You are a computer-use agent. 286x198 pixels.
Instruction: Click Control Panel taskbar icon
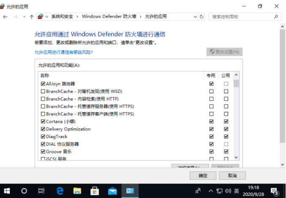130,191
